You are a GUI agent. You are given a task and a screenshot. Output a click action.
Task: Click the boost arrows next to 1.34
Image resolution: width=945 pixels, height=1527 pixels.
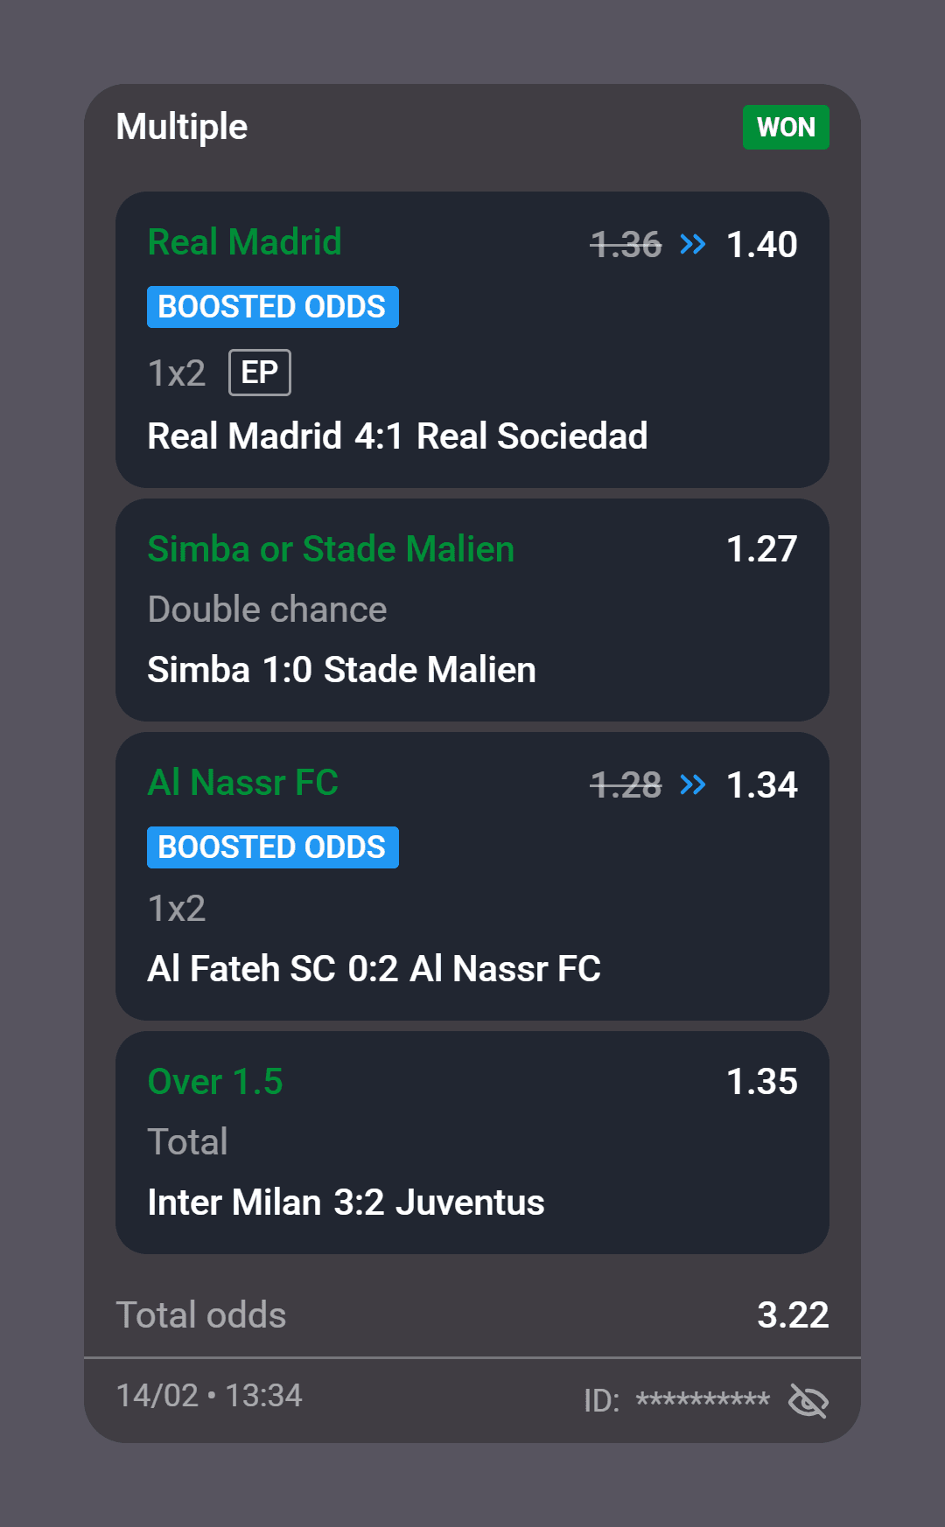click(x=692, y=784)
